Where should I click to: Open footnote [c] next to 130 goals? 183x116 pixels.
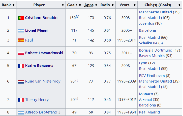[77, 17]
